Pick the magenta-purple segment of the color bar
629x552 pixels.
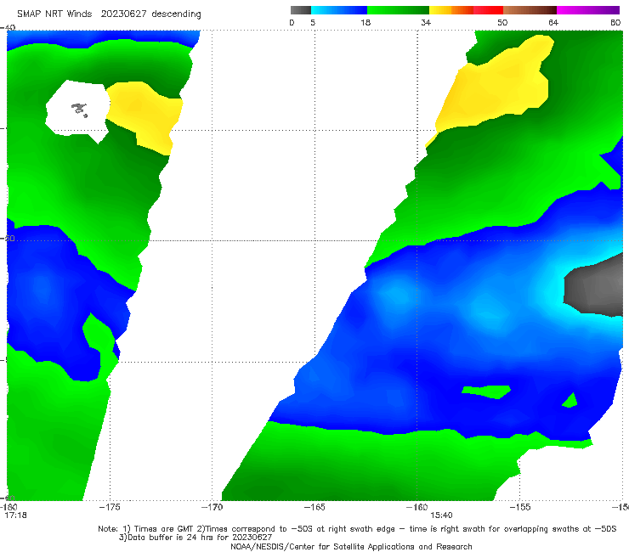pyautogui.click(x=588, y=10)
